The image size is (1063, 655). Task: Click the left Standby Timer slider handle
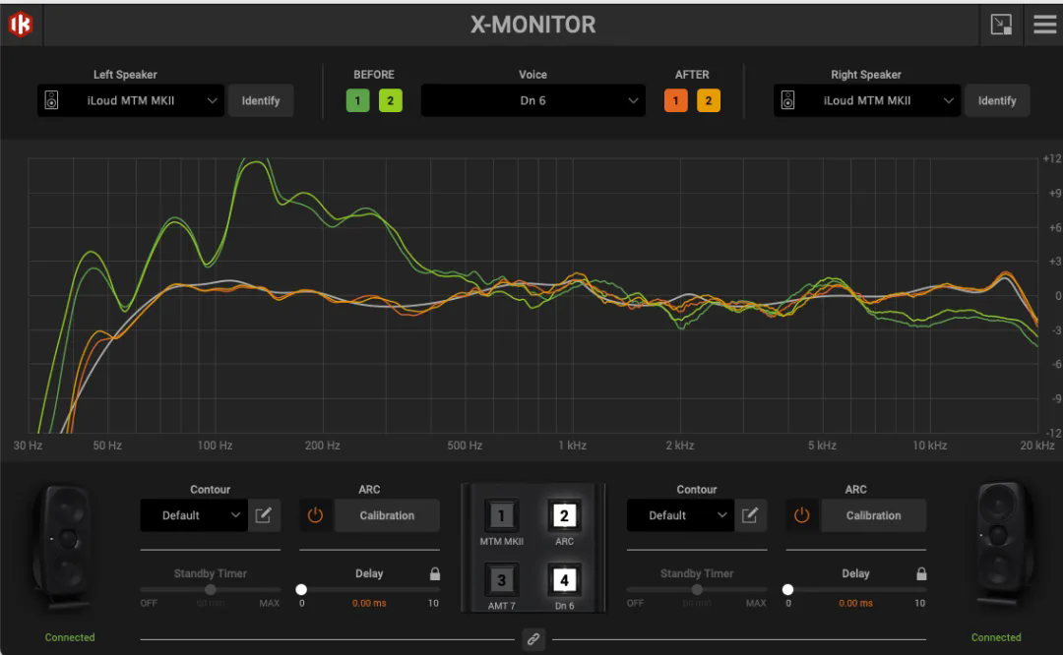pyautogui.click(x=211, y=589)
